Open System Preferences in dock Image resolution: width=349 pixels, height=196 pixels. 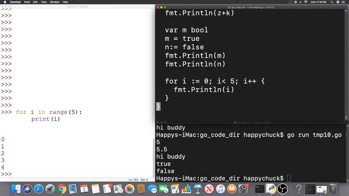click(x=243, y=189)
